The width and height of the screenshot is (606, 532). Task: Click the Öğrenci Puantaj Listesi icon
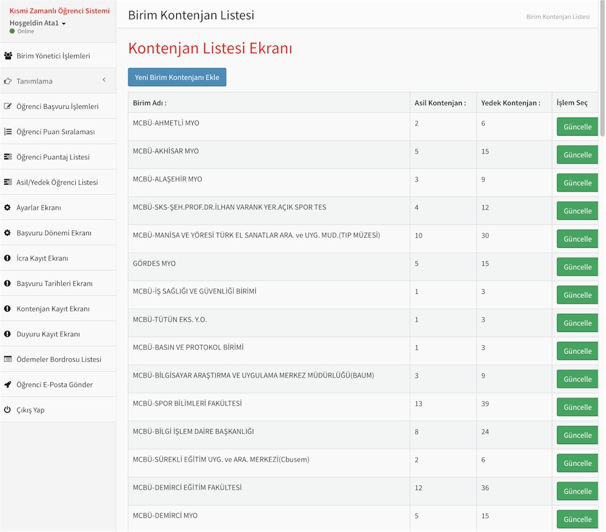(8, 157)
